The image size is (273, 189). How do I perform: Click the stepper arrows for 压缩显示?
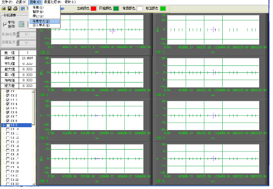17,43
